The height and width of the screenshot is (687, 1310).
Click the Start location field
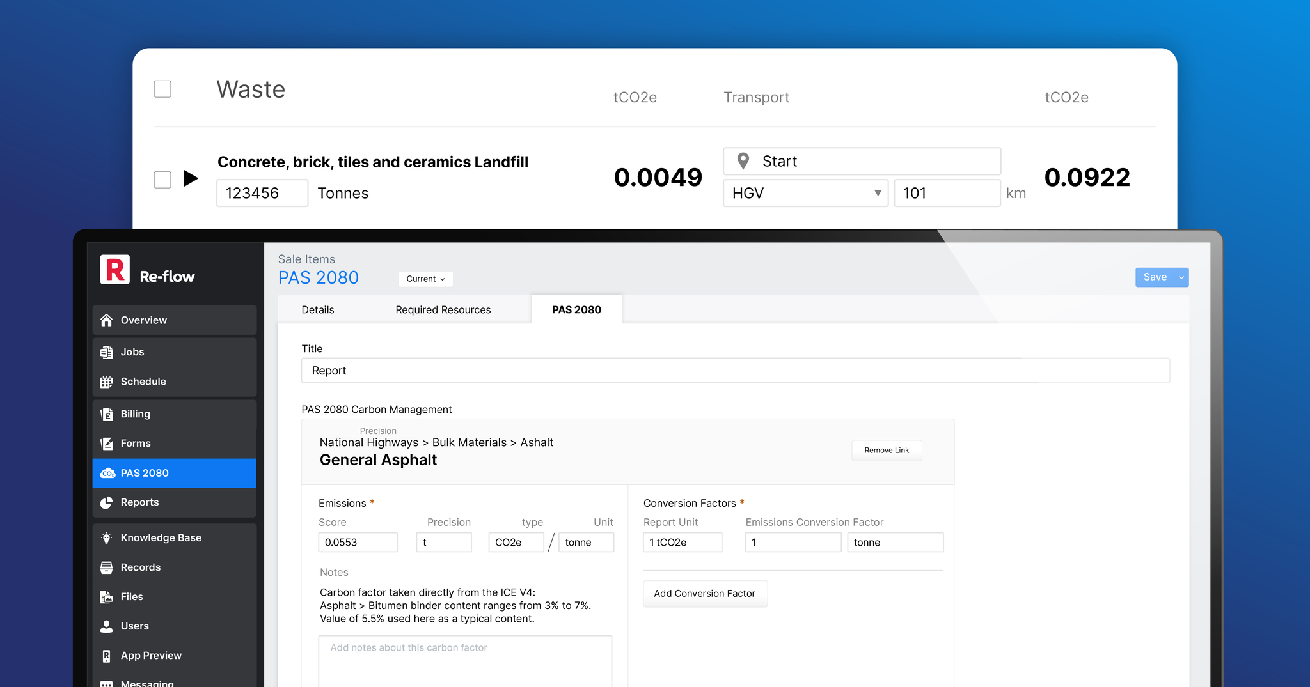pyautogui.click(x=862, y=161)
